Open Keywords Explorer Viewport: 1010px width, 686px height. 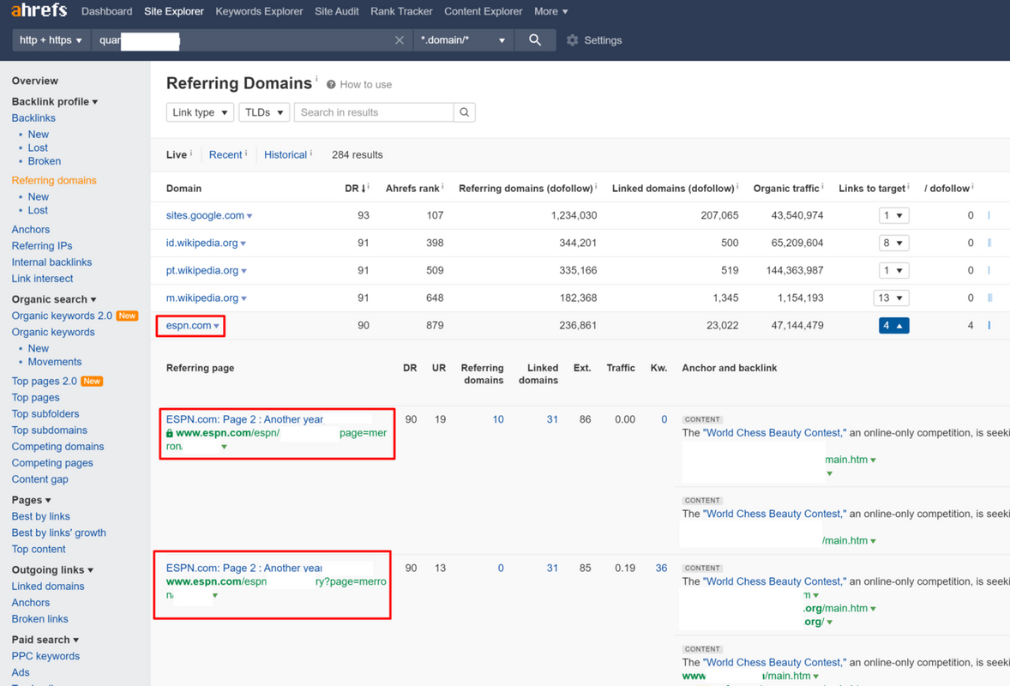259,11
